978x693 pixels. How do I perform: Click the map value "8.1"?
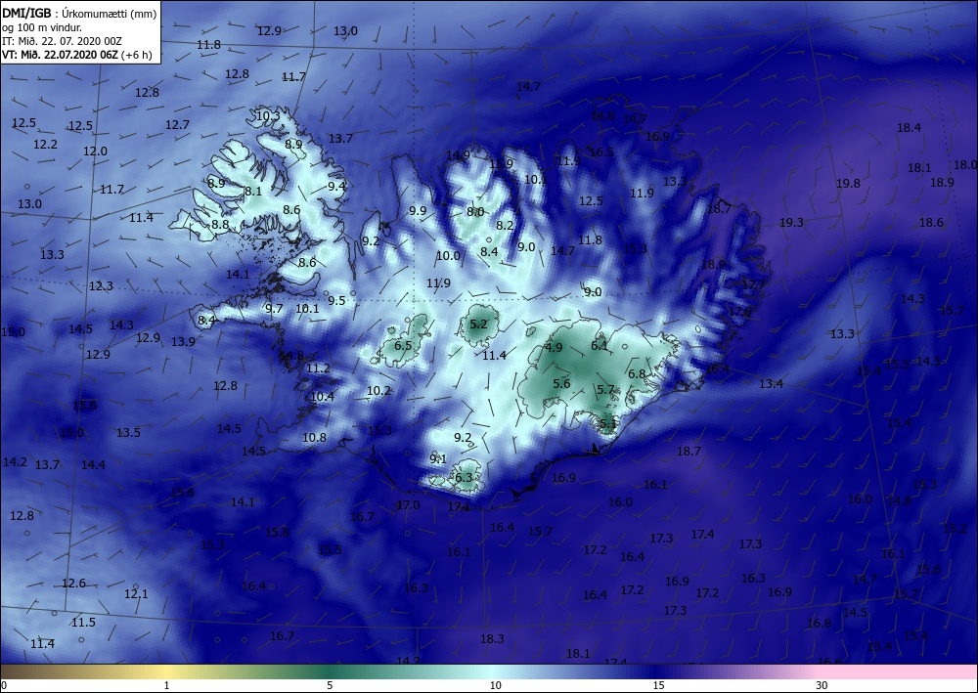(253, 192)
